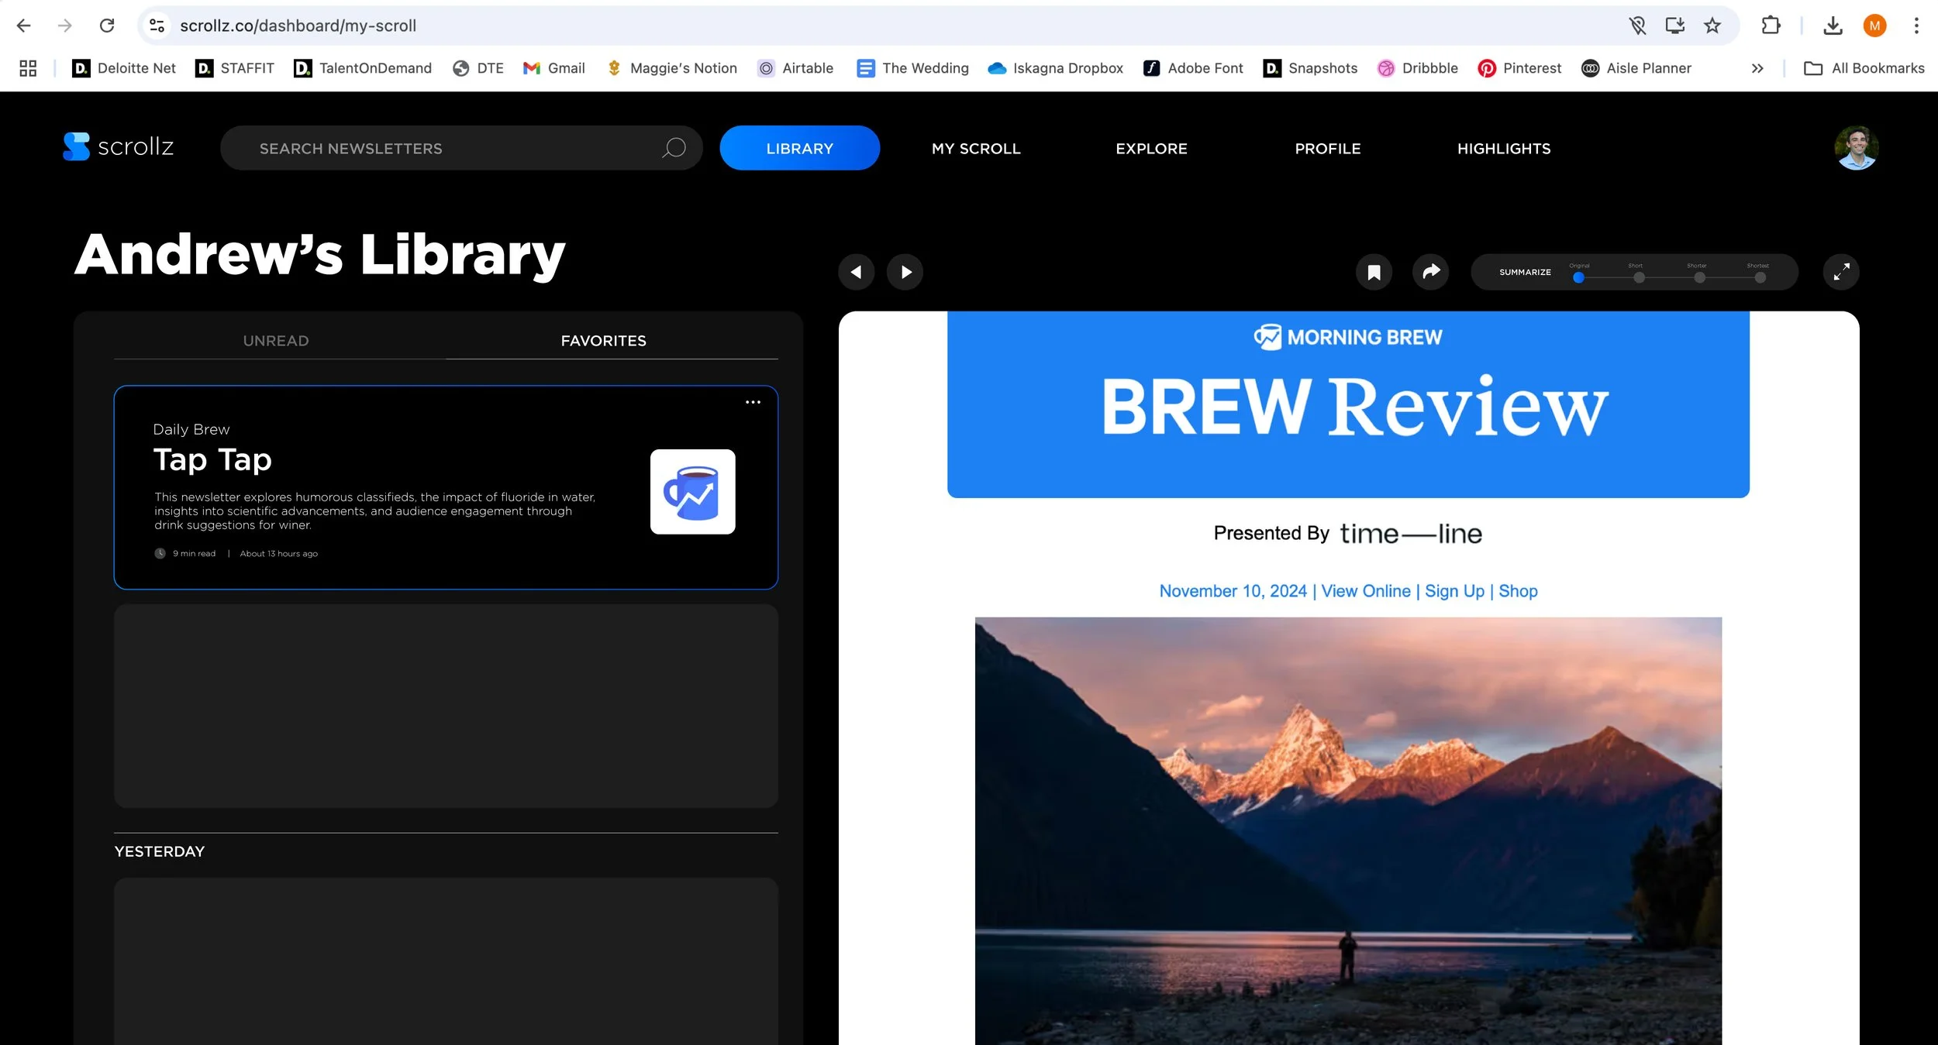This screenshot has width=1938, height=1045.
Task: Select the Shorter summary option
Action: point(1699,277)
